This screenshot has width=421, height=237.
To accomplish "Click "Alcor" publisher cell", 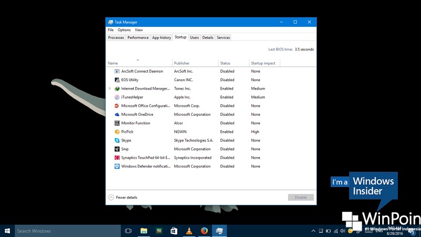I will (x=178, y=123).
